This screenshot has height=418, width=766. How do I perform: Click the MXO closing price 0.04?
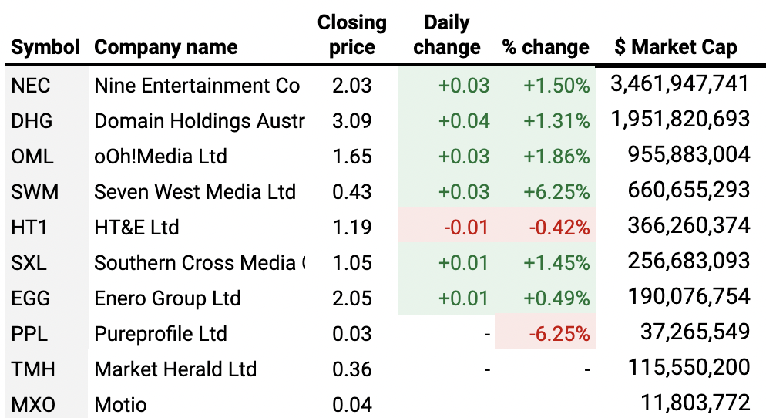352,404
